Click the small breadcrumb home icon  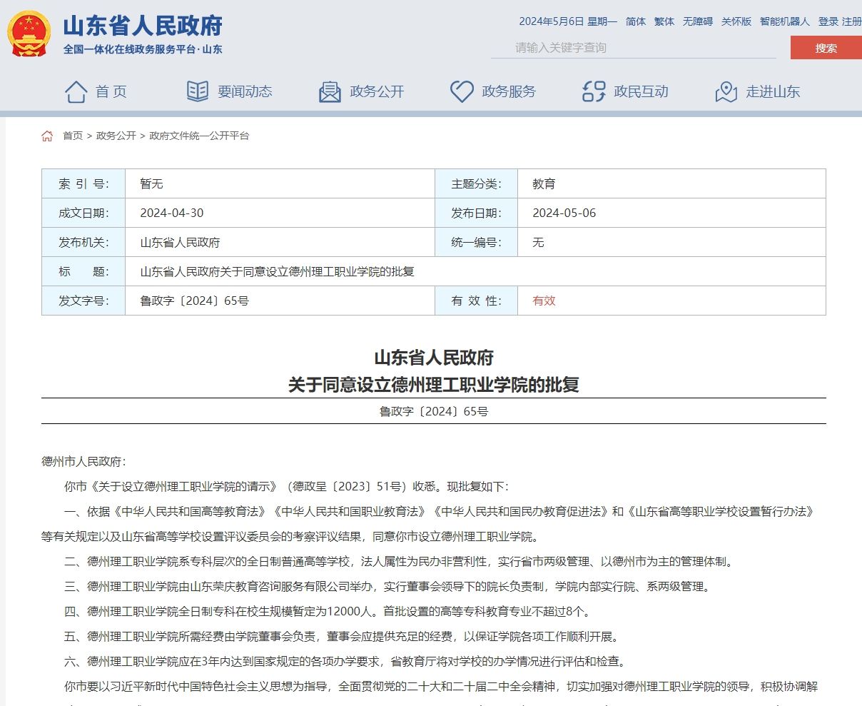tap(47, 136)
